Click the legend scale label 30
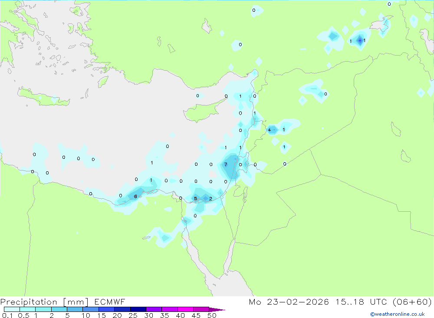Image resolution: width=434 pixels, height=318 pixels. [148, 315]
